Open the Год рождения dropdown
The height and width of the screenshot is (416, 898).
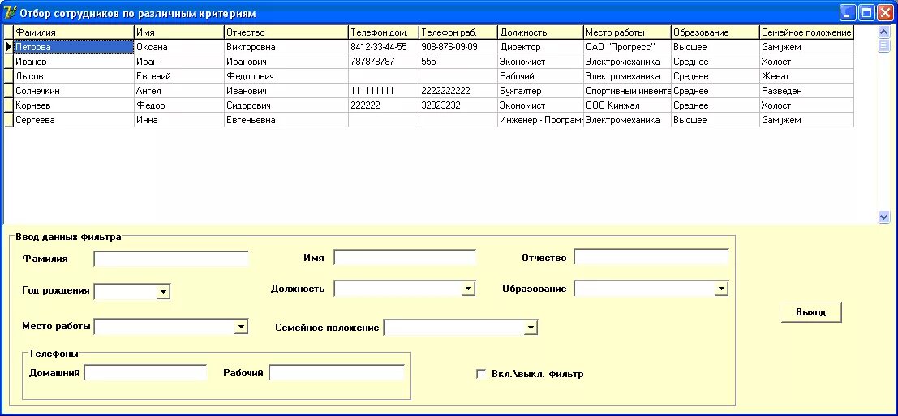[x=163, y=292]
